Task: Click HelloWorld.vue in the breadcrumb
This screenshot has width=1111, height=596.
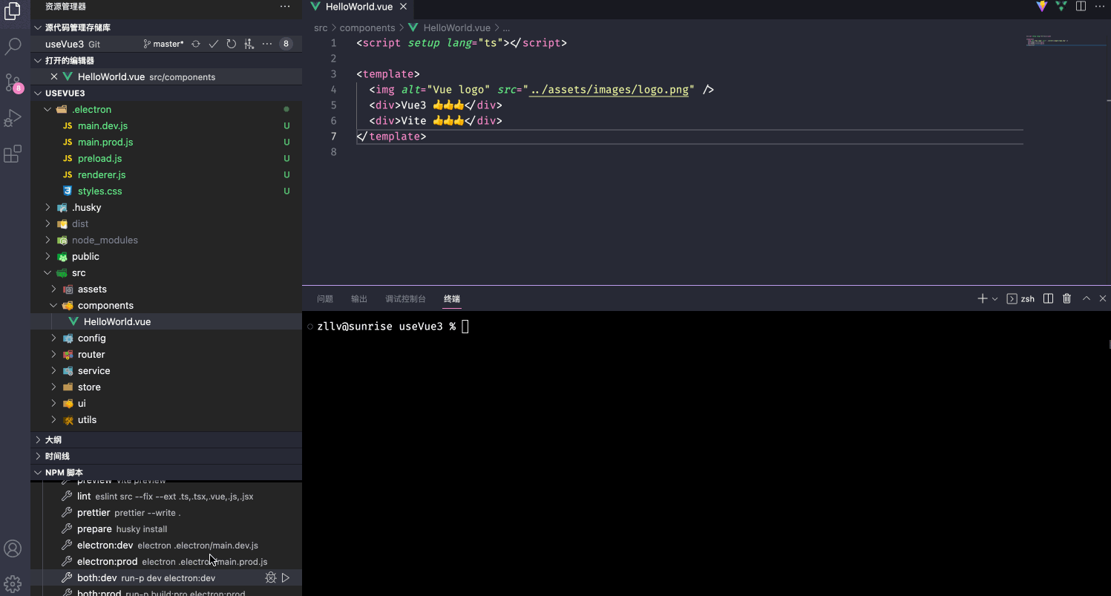Action: [456, 27]
